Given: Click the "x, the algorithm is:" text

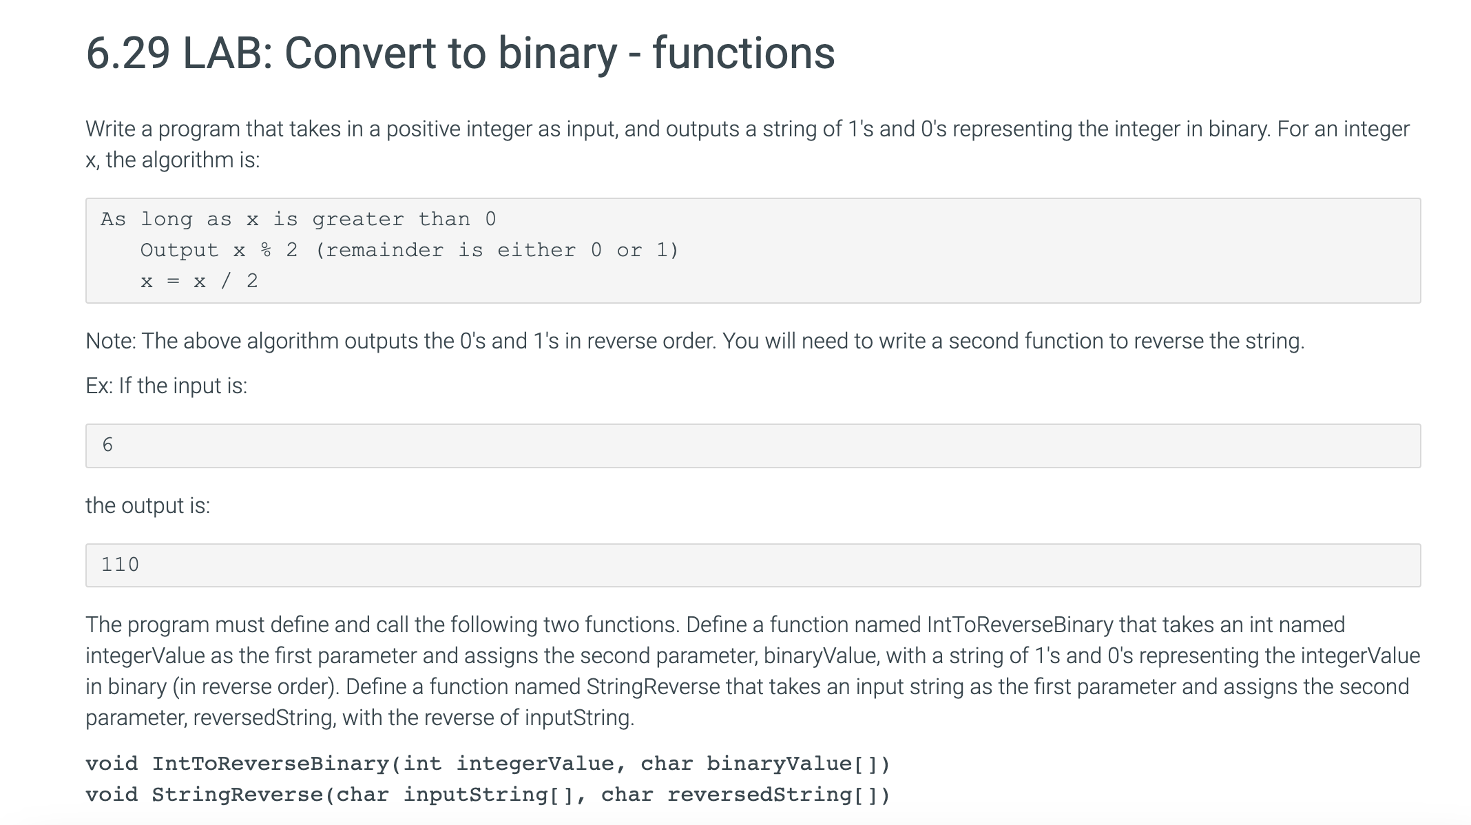Looking at the screenshot, I should [173, 160].
